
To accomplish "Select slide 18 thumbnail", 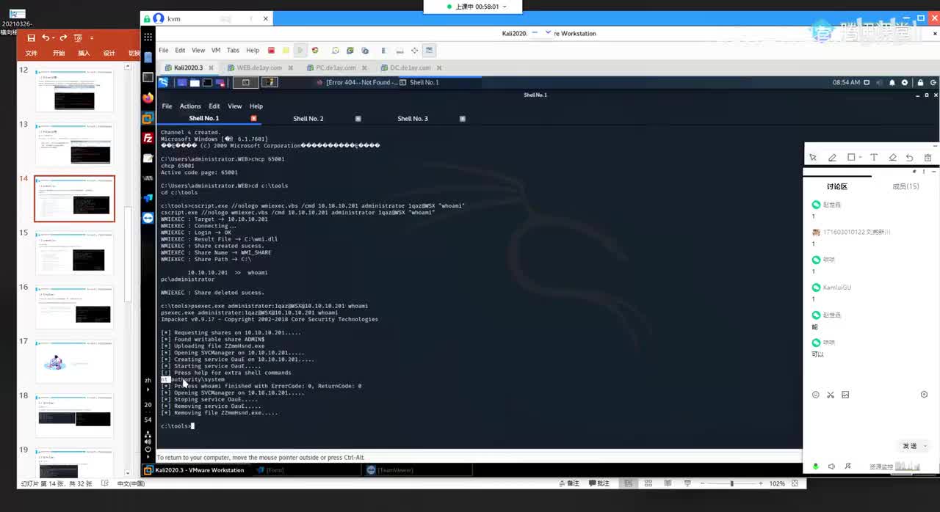I will (x=74, y=415).
